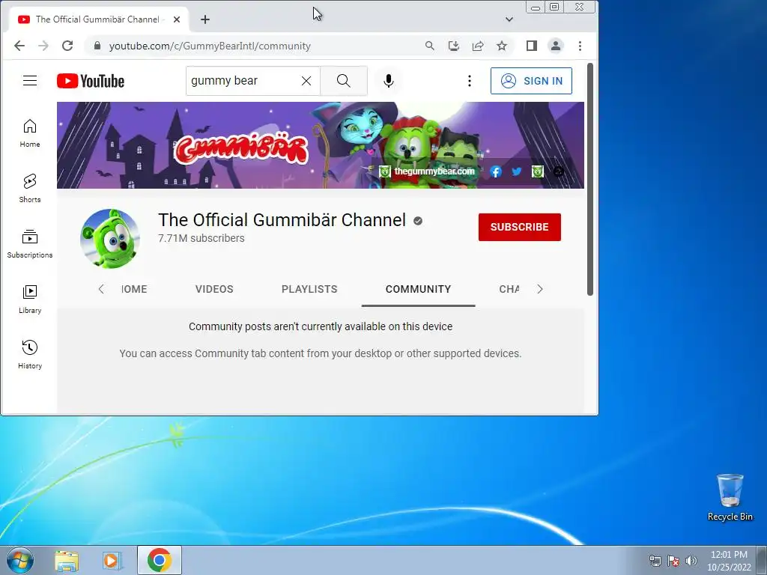Select The Official Gummibär Channel browser tab

97,19
